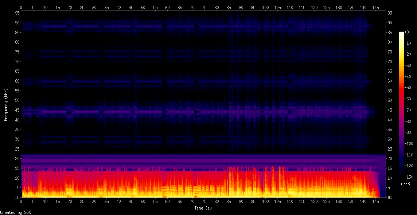Image resolution: width=417 pixels, height=215 pixels.
Task: Click "DC" on the right frequency axis
Action: [390, 198]
